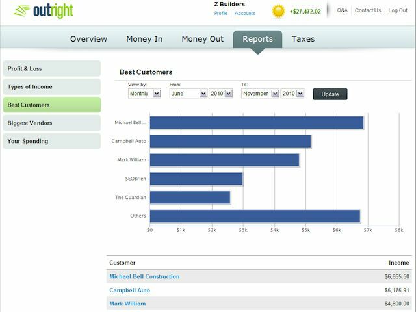This screenshot has width=416, height=312.
Task: Click the Michael Bell Construction customer link
Action: (x=144, y=276)
